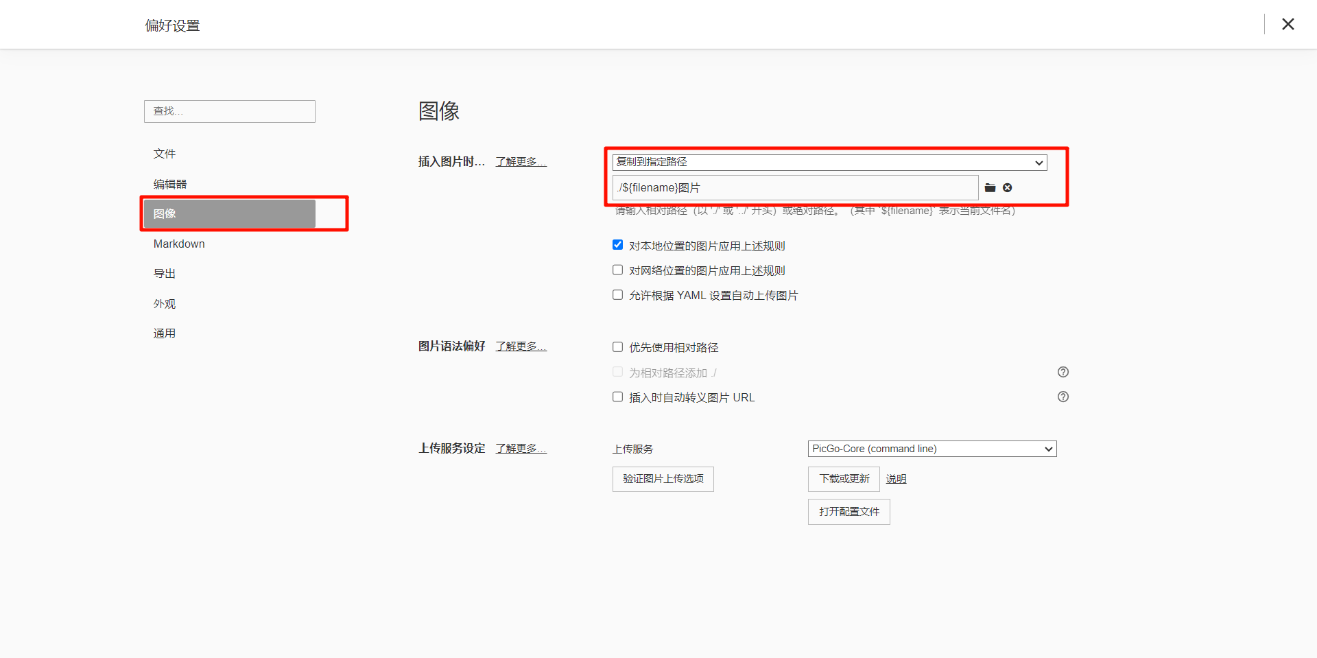The height and width of the screenshot is (658, 1317).
Task: Open the 通用 settings section
Action: pos(230,333)
